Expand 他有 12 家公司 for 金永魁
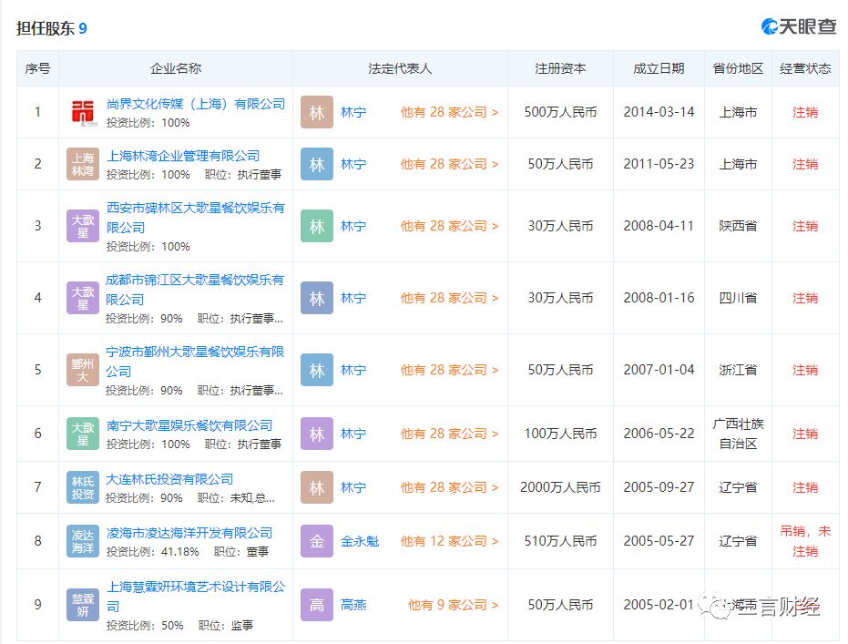848x644 pixels. (449, 541)
